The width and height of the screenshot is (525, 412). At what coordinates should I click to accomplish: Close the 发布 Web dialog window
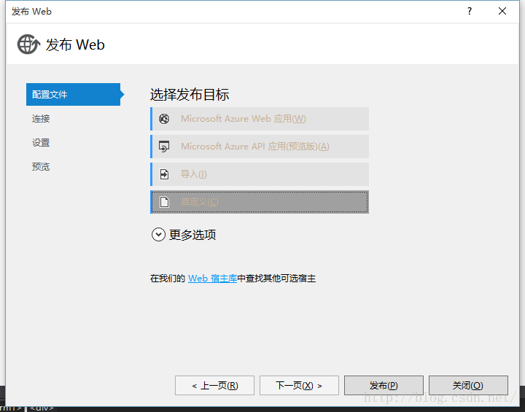coord(502,11)
